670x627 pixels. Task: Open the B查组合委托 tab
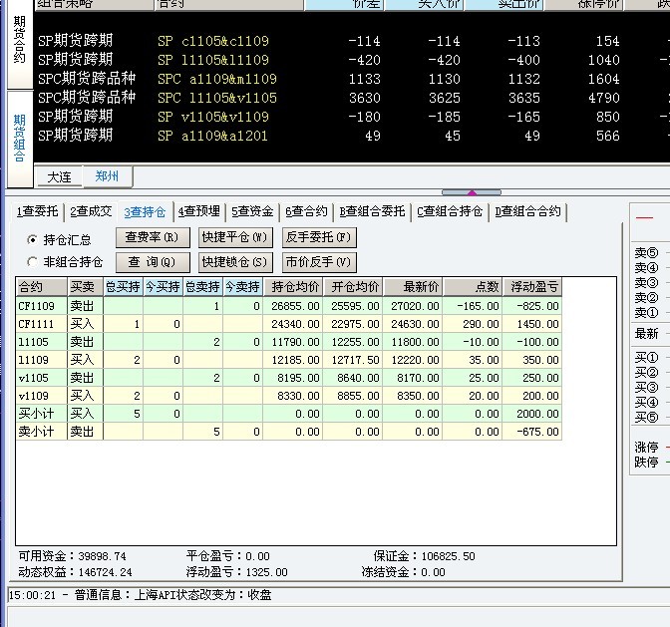pos(372,211)
